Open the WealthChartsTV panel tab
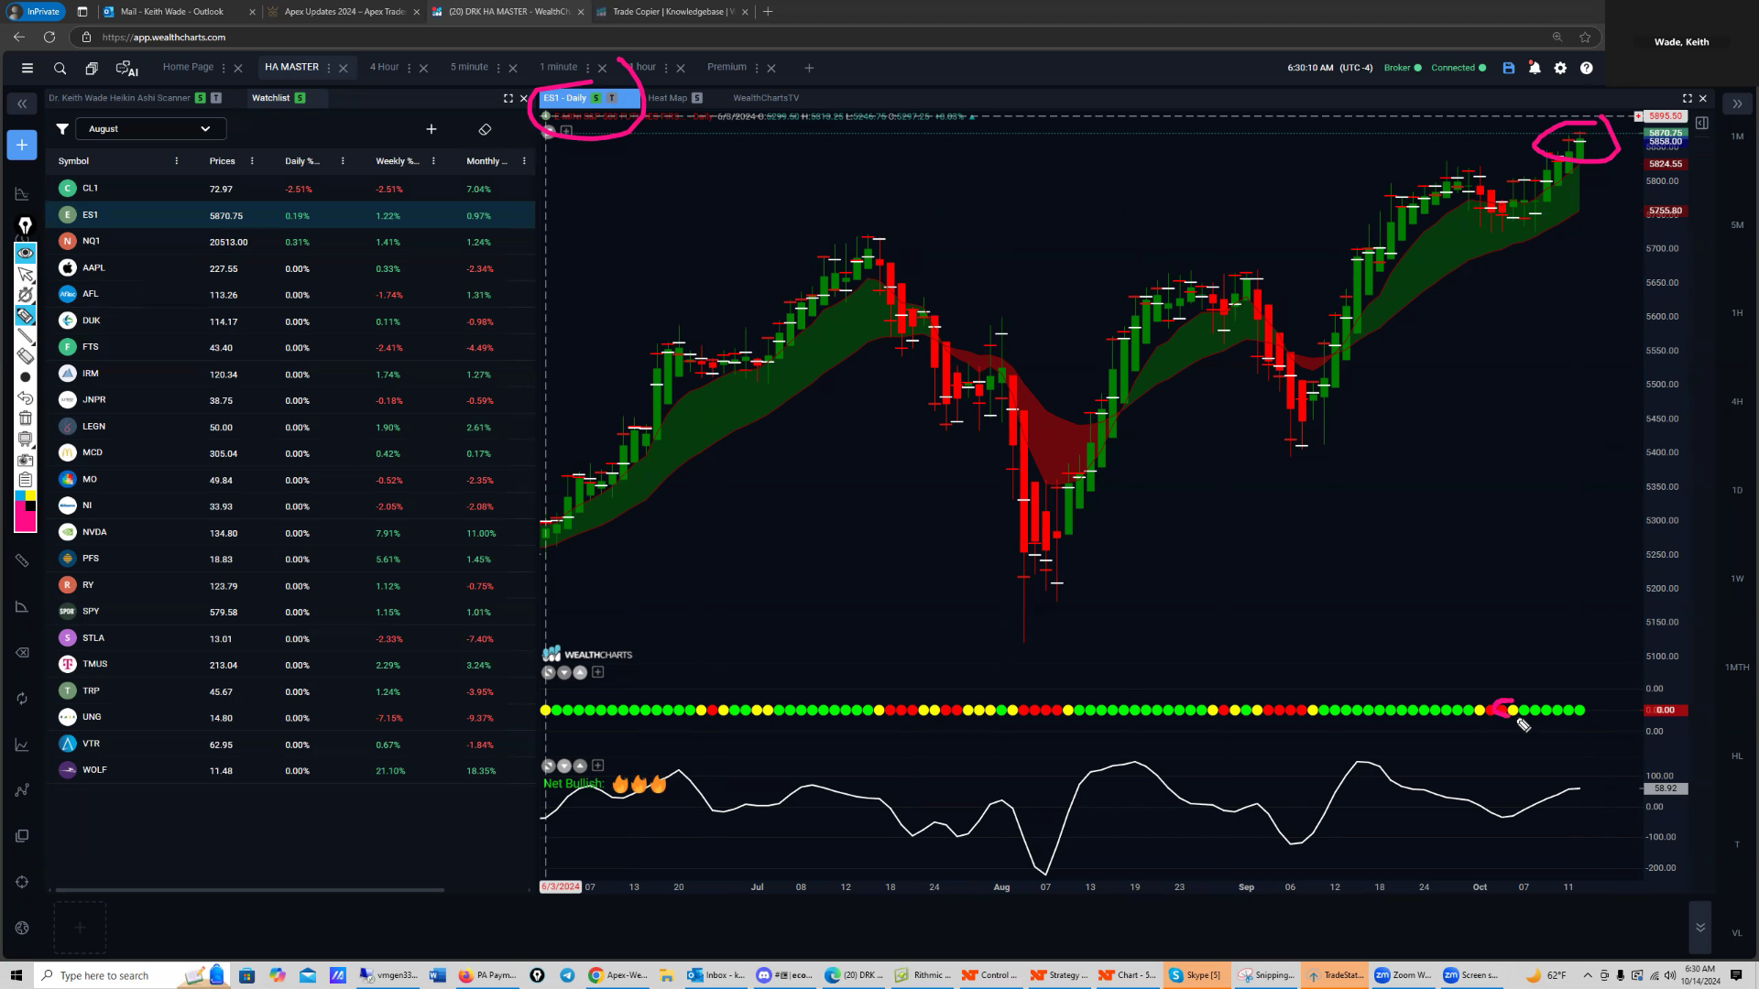This screenshot has width=1759, height=989. tap(766, 98)
